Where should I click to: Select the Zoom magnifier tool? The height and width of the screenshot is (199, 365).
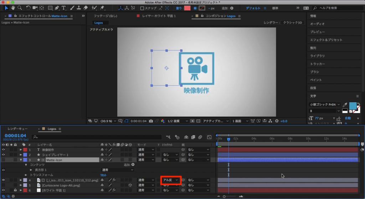pos(20,8)
